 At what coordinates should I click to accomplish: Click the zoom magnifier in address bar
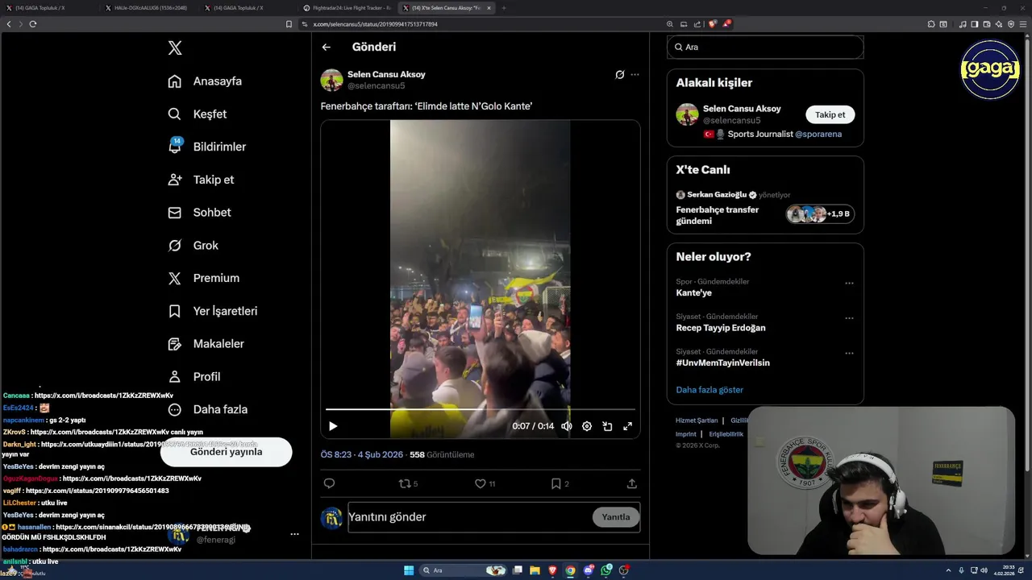pos(670,24)
